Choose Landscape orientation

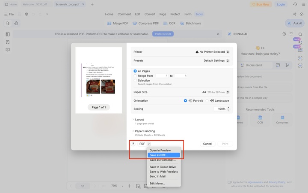207,101
